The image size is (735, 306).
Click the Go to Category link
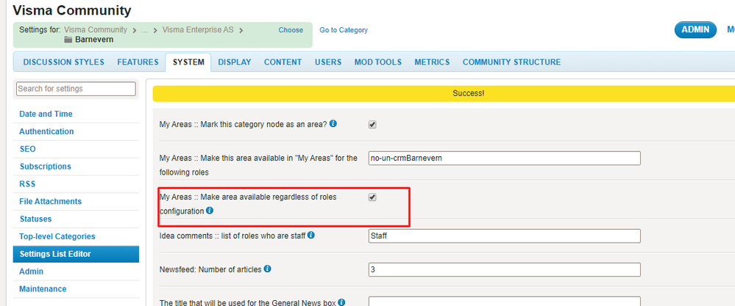[344, 30]
